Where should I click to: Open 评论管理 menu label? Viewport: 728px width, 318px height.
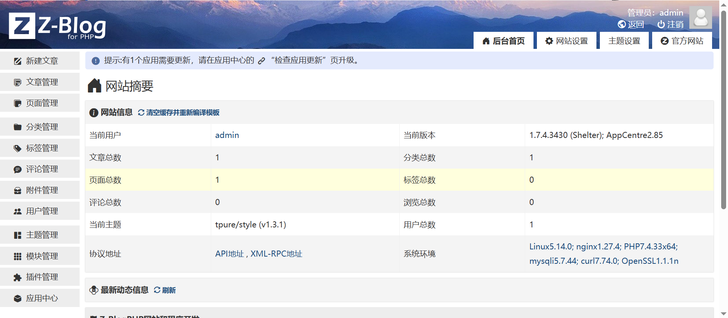[x=42, y=169]
